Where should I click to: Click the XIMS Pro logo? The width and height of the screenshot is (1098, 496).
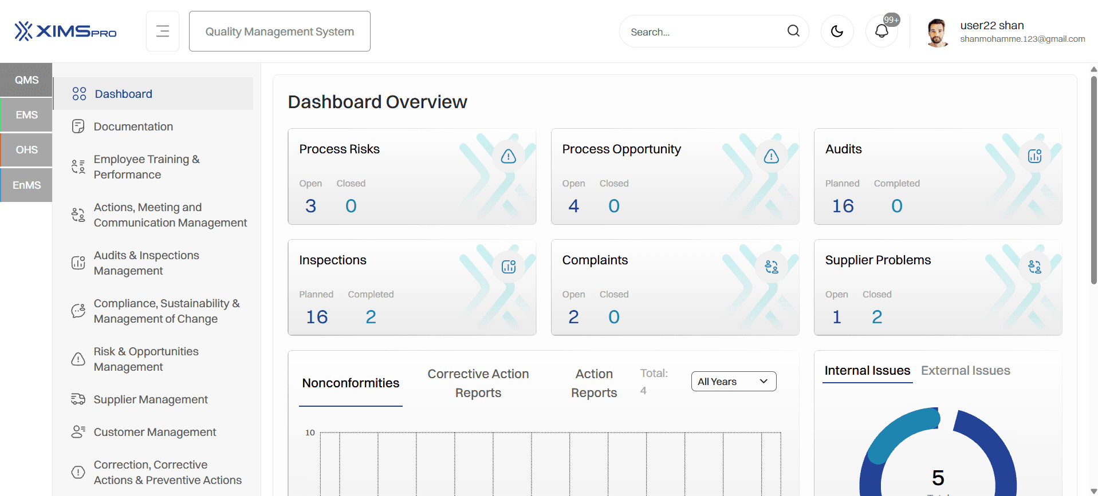coord(65,31)
